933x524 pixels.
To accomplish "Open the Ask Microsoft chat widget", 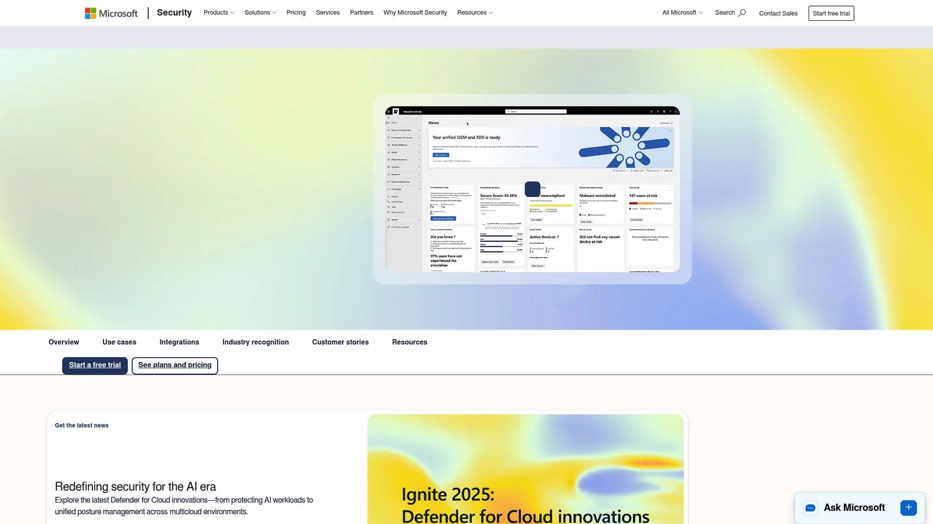I will [x=860, y=508].
